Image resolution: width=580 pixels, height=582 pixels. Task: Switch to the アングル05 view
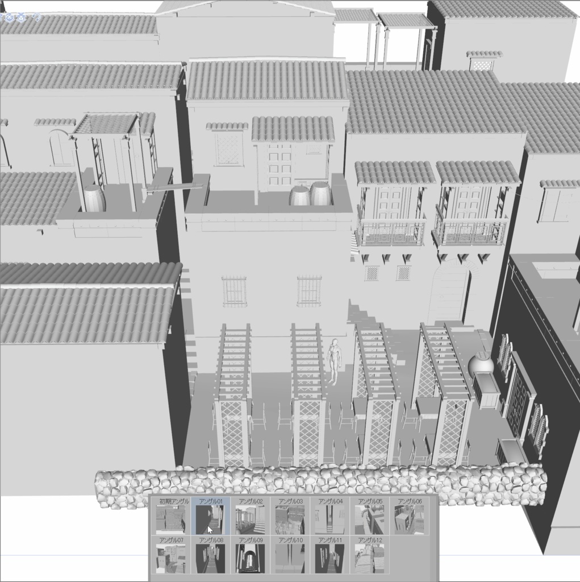click(x=369, y=516)
